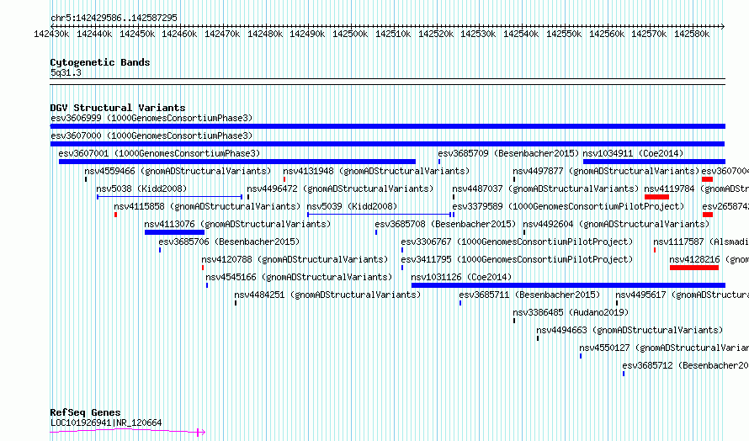Viewport: 749px width, 441px height.
Task: Select the long blue nsv1031126 bar
Action: (568, 285)
